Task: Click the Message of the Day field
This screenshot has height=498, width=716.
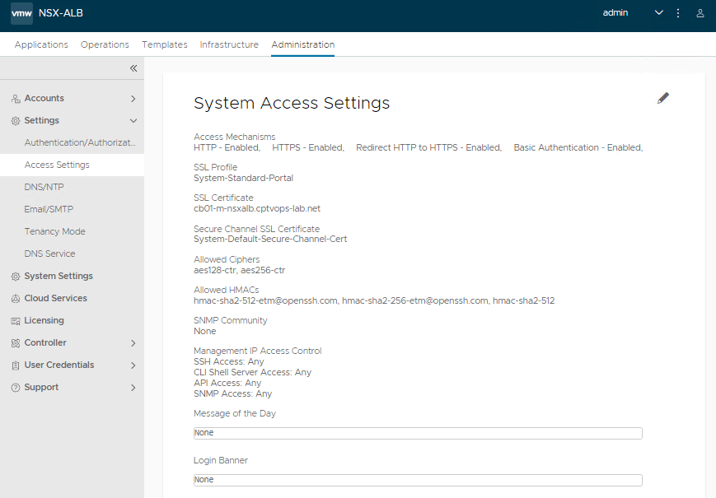Action: pyautogui.click(x=417, y=433)
